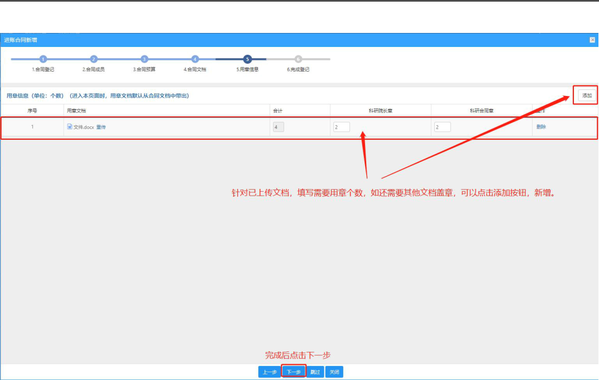Click the 跳过 skip button

(315, 372)
